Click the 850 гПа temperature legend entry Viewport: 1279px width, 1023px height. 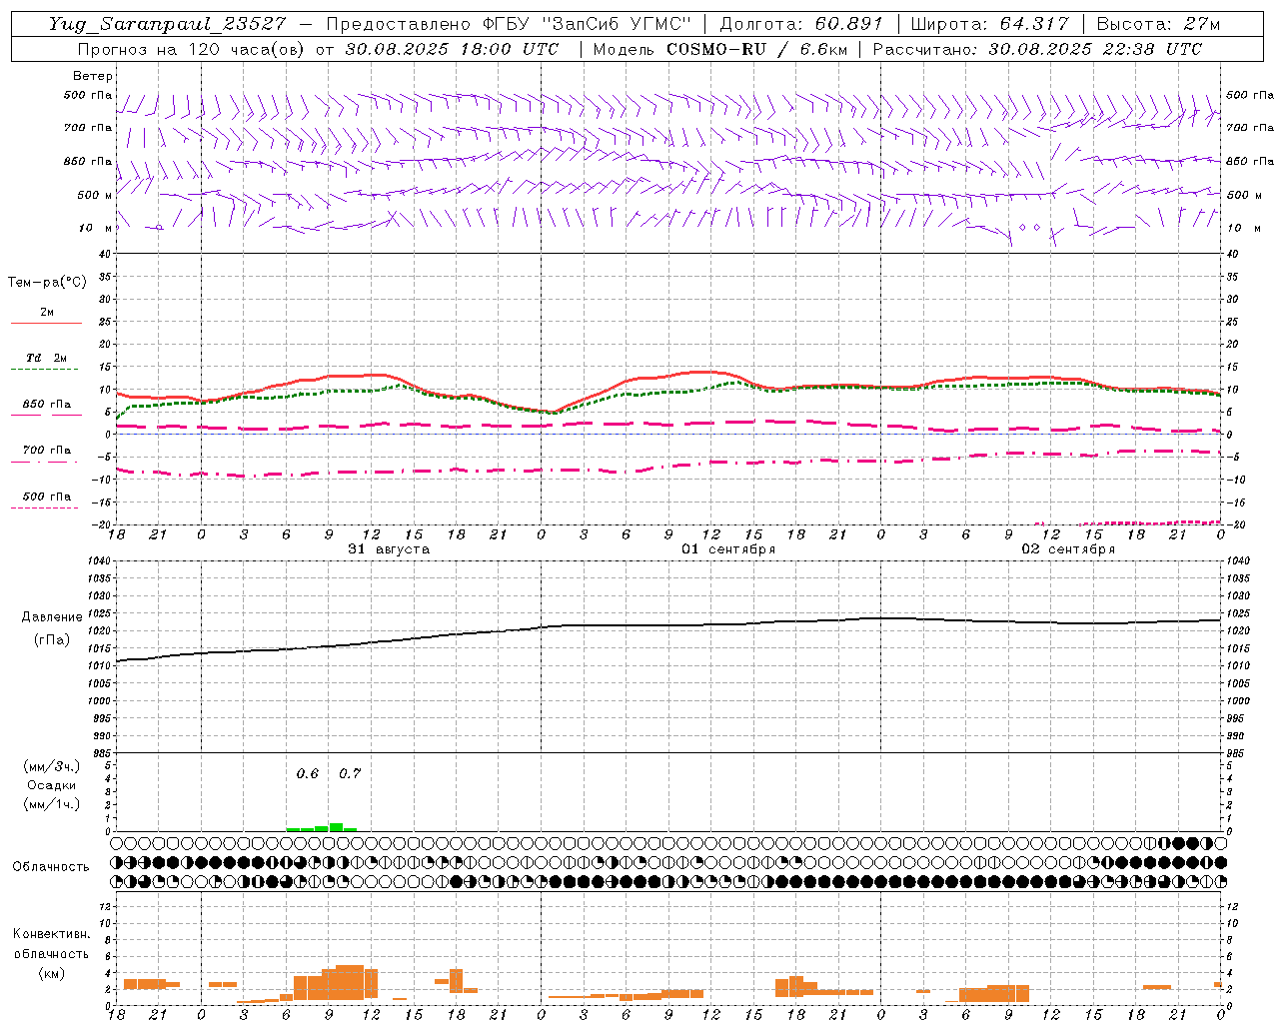[47, 405]
